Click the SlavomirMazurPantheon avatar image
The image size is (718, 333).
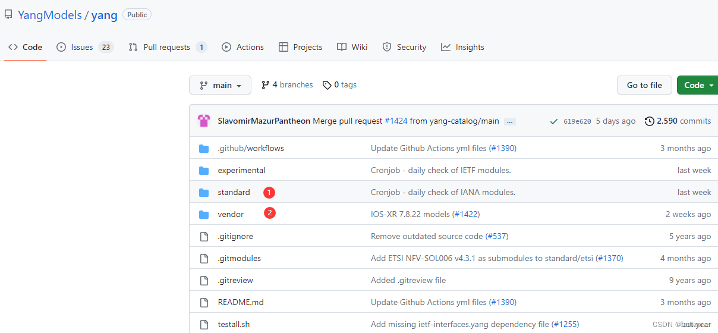(204, 121)
